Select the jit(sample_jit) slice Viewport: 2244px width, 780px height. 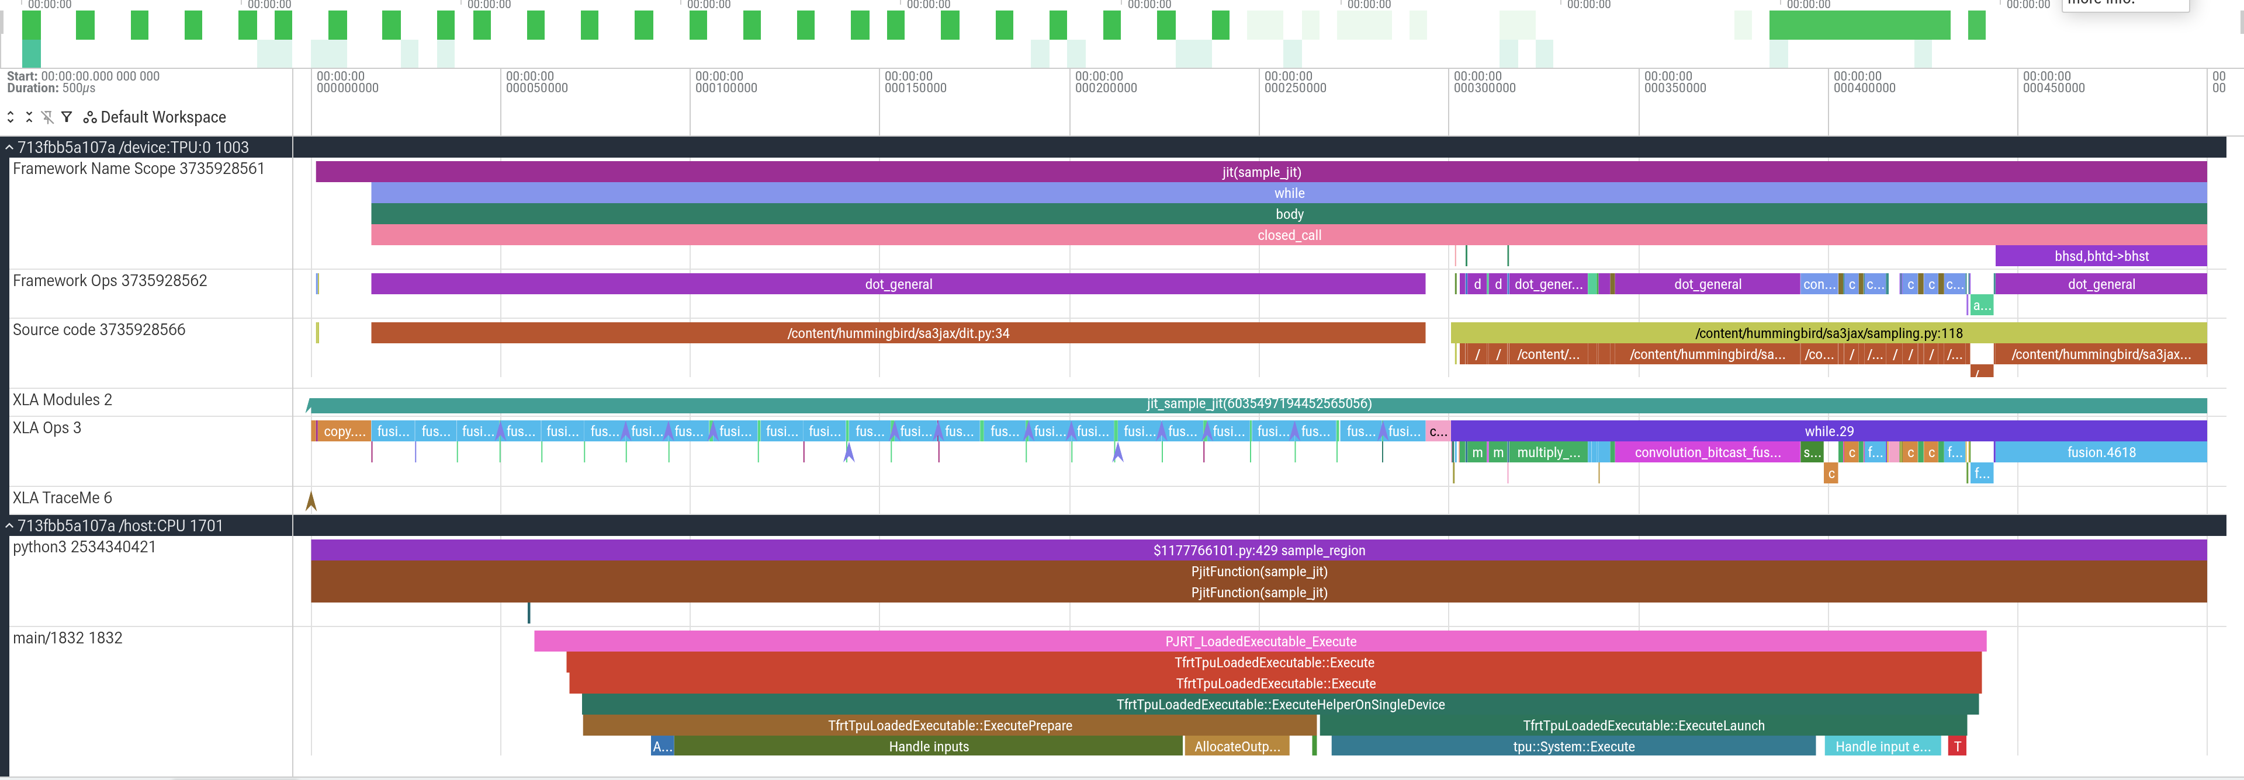[x=1260, y=172]
